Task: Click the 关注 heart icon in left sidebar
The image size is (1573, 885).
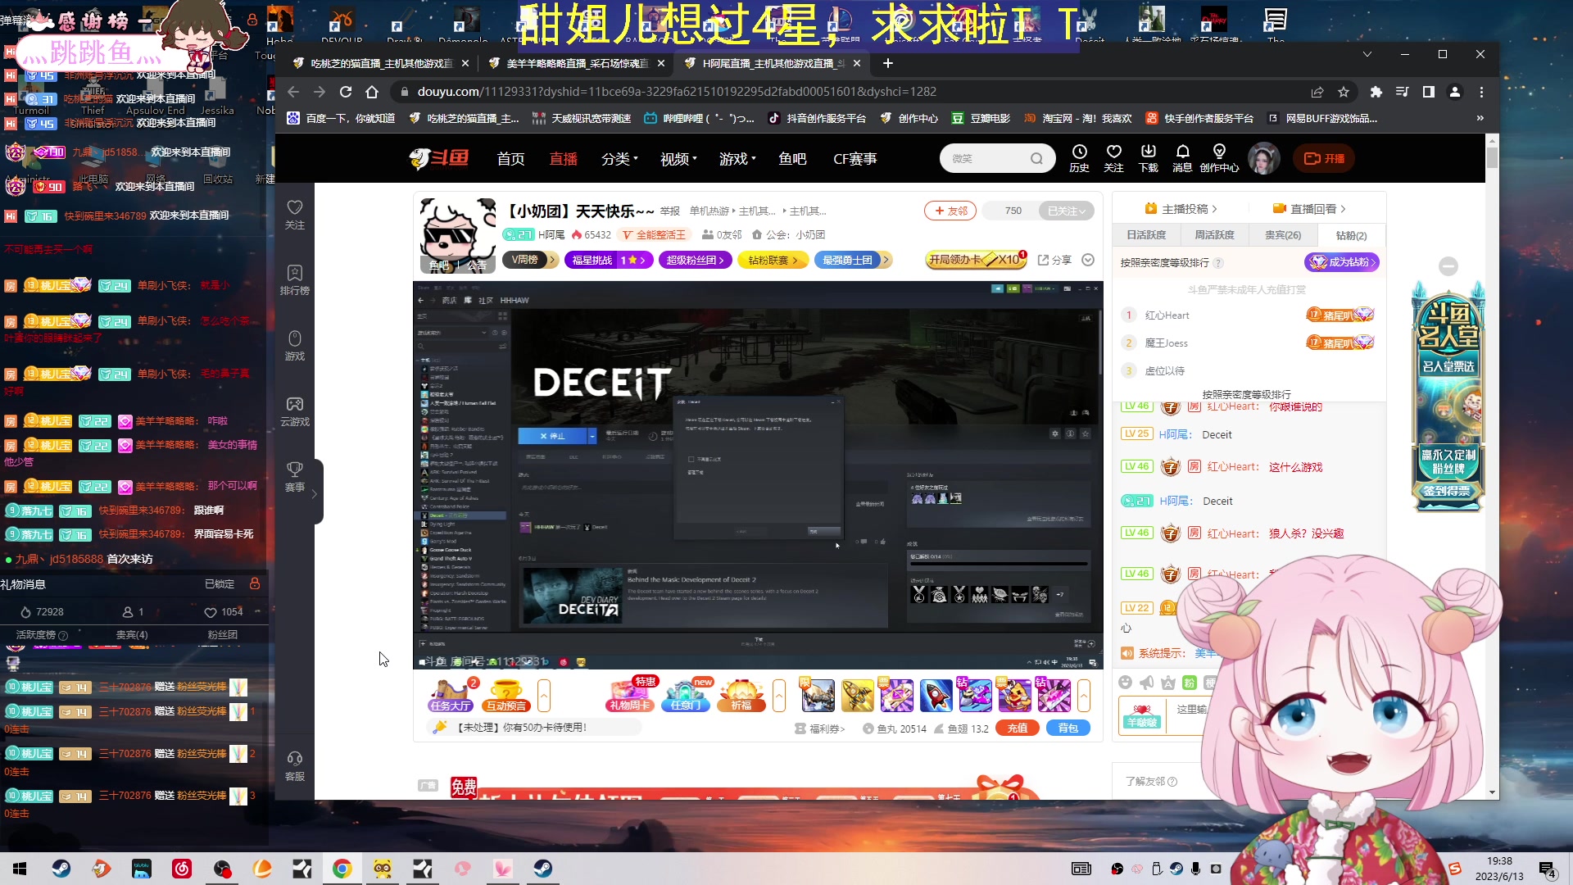Action: click(x=295, y=215)
